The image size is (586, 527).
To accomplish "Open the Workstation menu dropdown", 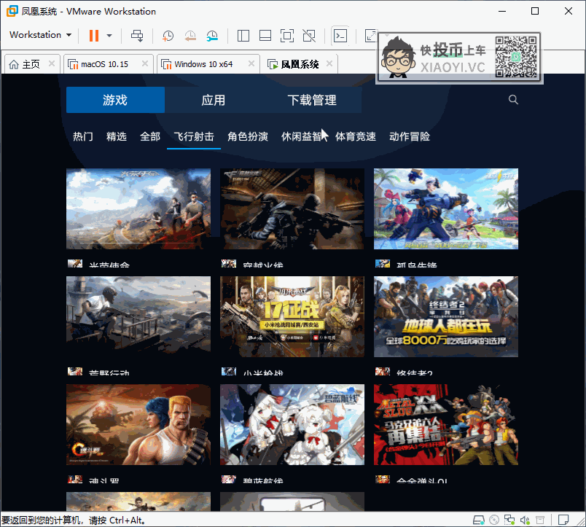I will coord(40,35).
